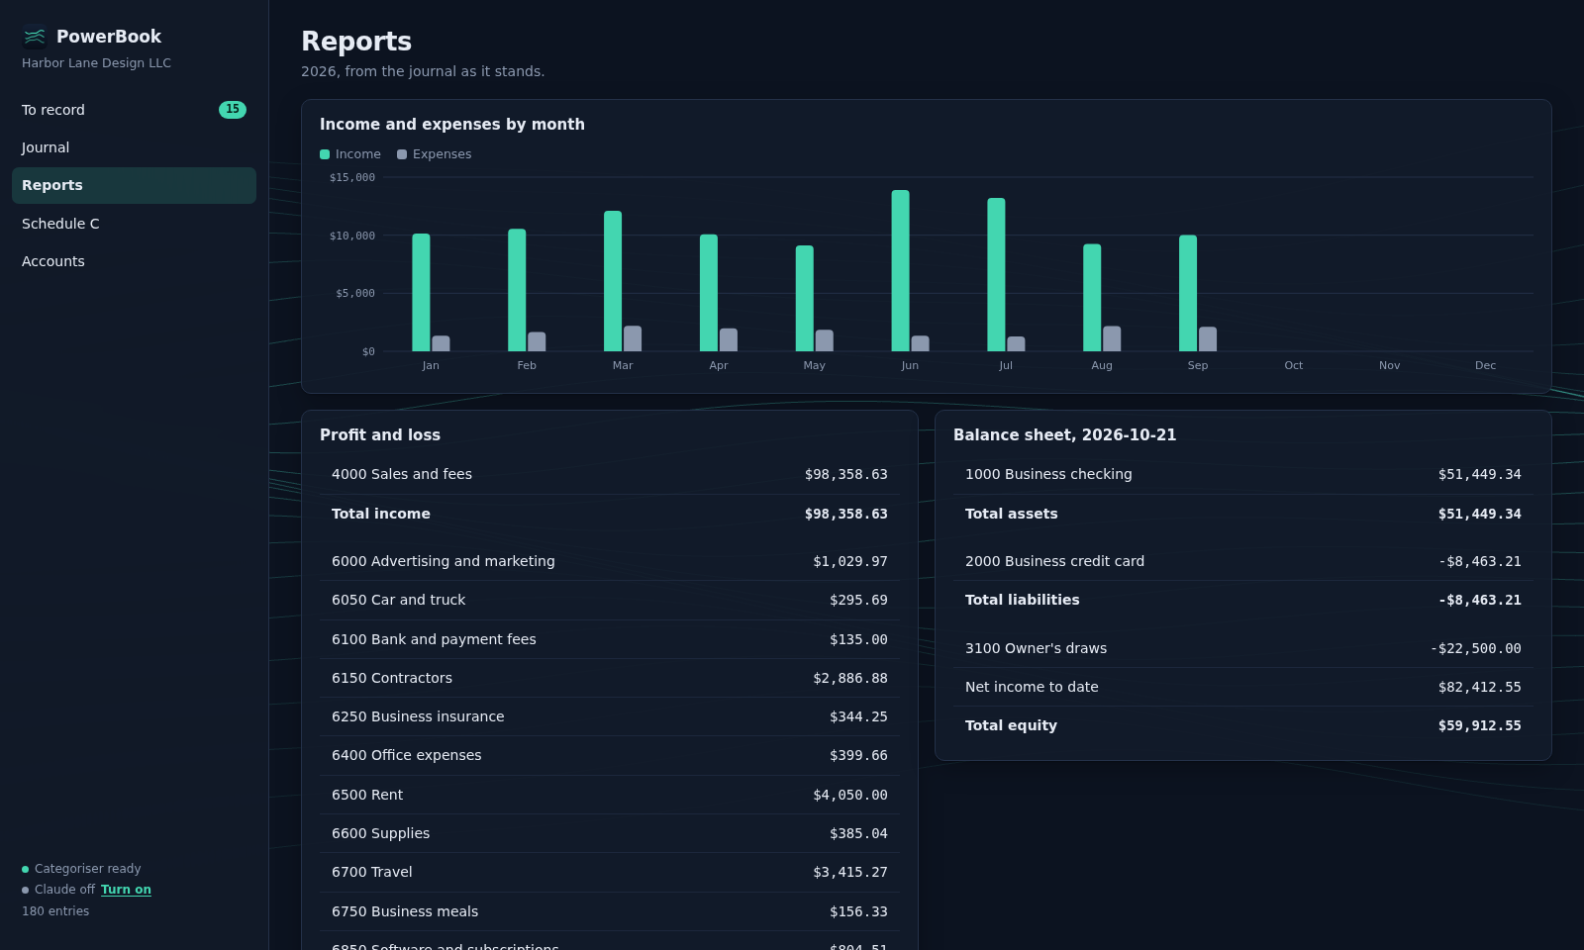Click the Jan expenses bar

(441, 343)
